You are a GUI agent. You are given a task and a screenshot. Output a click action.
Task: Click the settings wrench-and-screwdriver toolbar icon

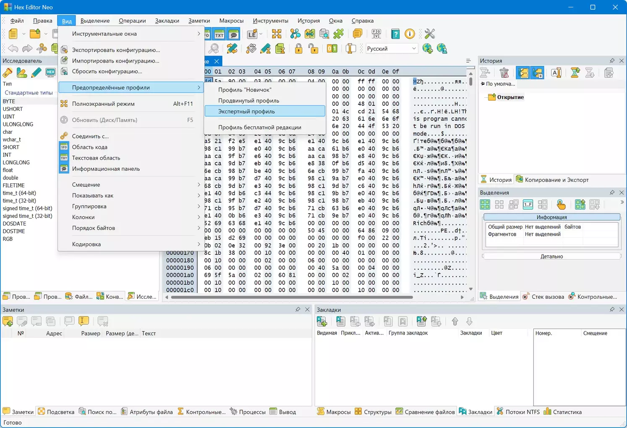[x=429, y=34]
